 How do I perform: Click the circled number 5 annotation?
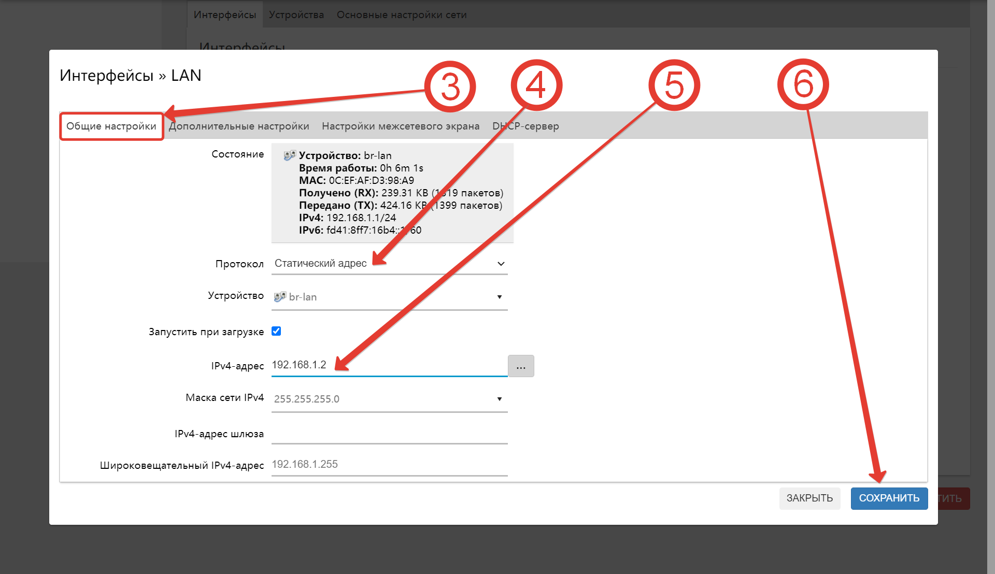674,85
